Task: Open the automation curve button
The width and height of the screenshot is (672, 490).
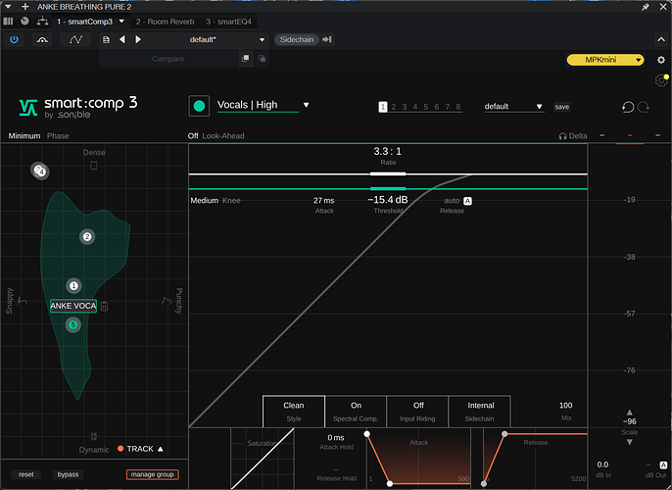Action: pos(75,39)
